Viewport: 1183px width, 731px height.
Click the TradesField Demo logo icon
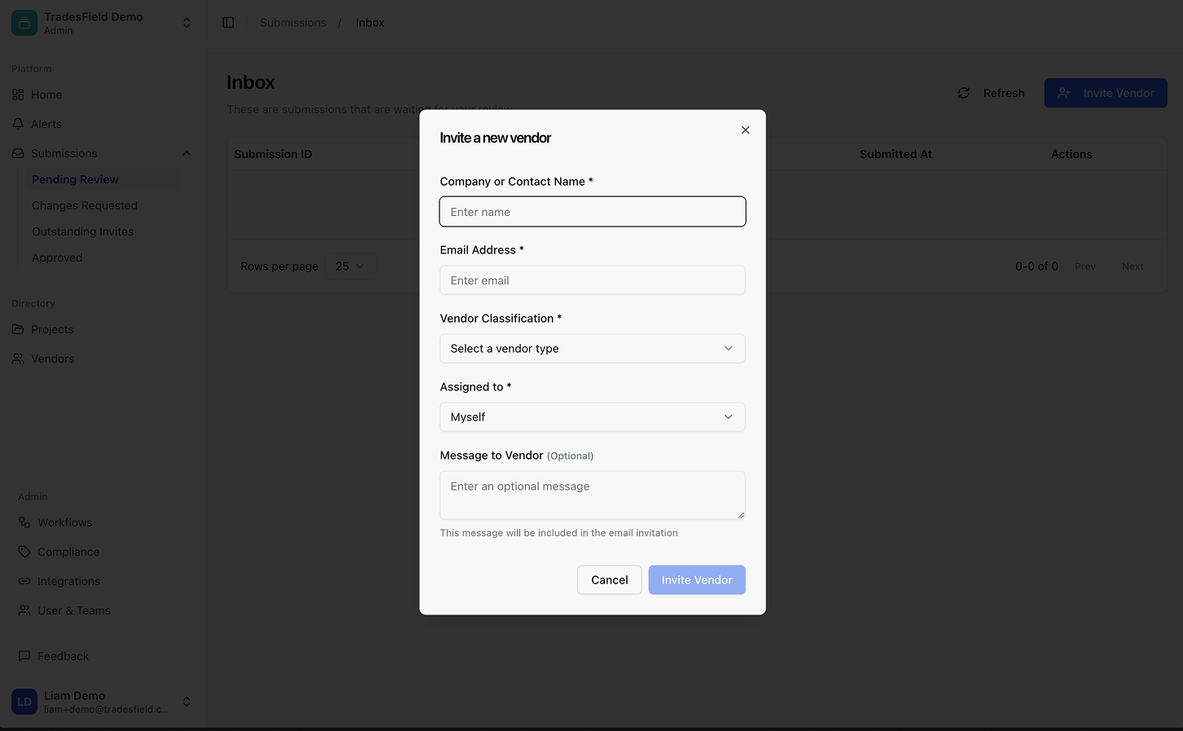coord(24,23)
